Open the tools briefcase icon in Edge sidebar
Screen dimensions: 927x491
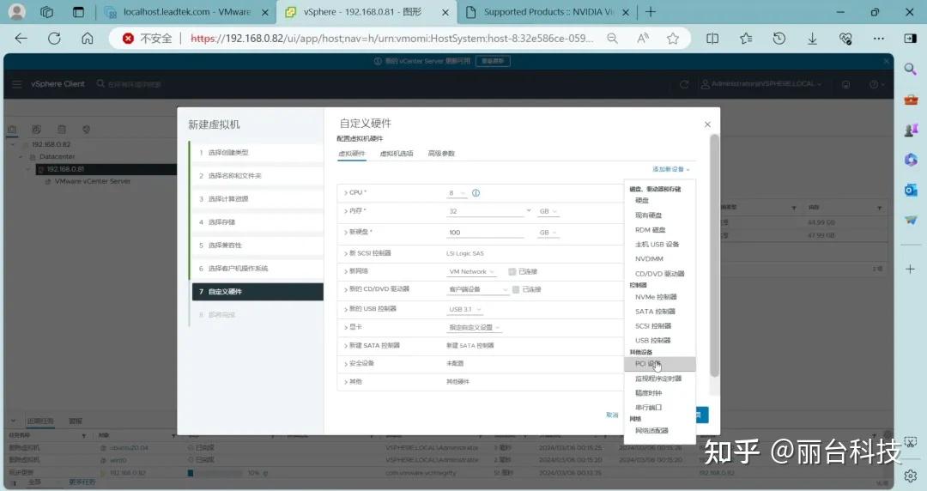tap(911, 100)
